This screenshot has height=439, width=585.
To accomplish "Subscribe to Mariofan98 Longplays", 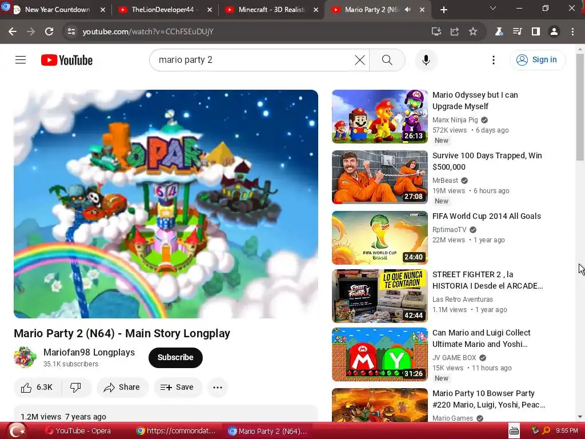I will [x=175, y=357].
